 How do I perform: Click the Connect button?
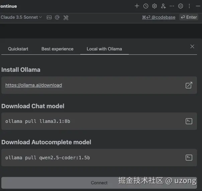pos(99,183)
